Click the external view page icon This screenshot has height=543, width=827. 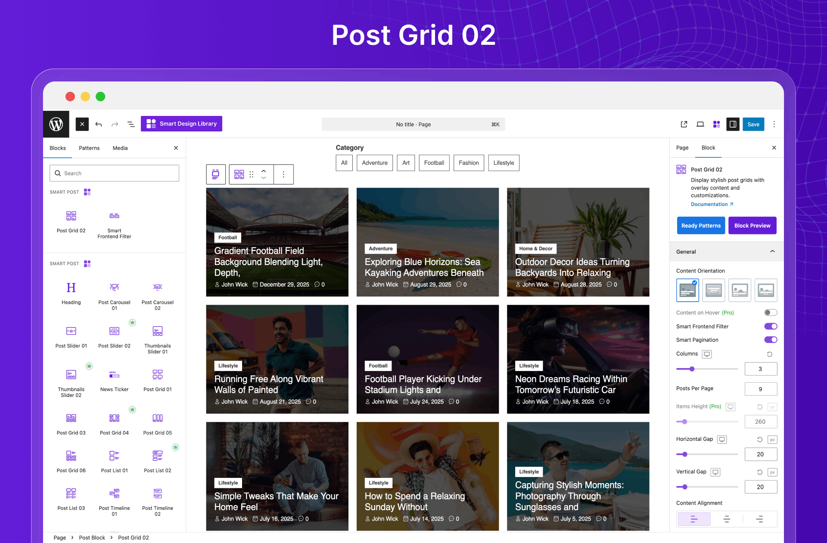[684, 124]
